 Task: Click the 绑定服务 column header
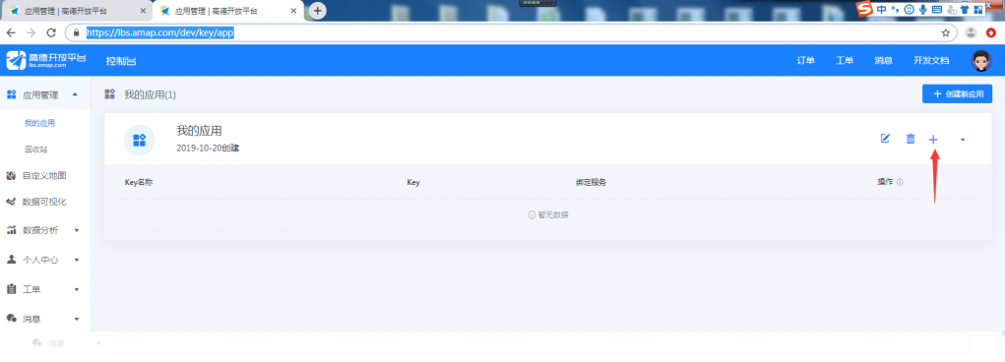click(591, 182)
